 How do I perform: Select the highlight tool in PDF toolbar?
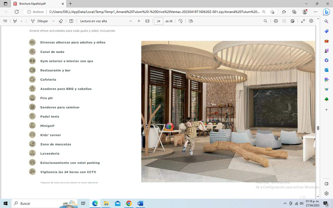[15, 21]
